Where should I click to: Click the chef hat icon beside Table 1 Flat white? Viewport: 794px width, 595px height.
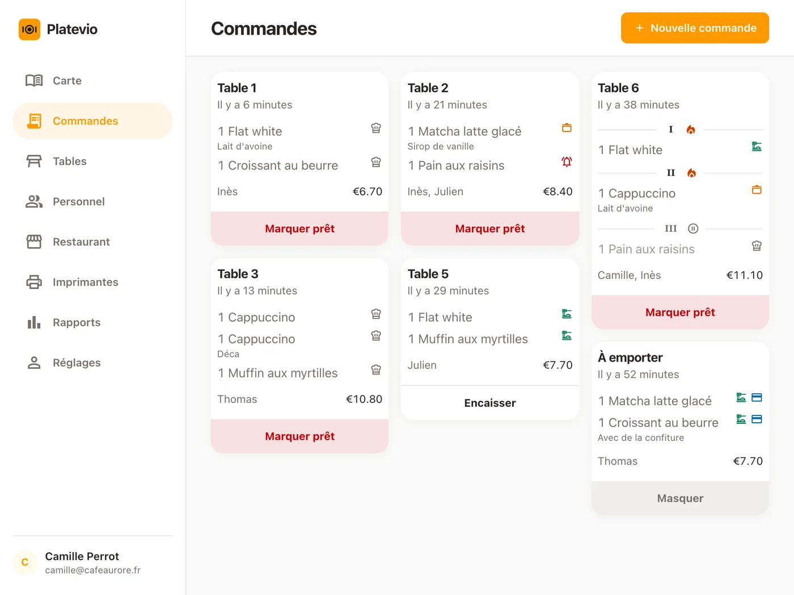(376, 128)
